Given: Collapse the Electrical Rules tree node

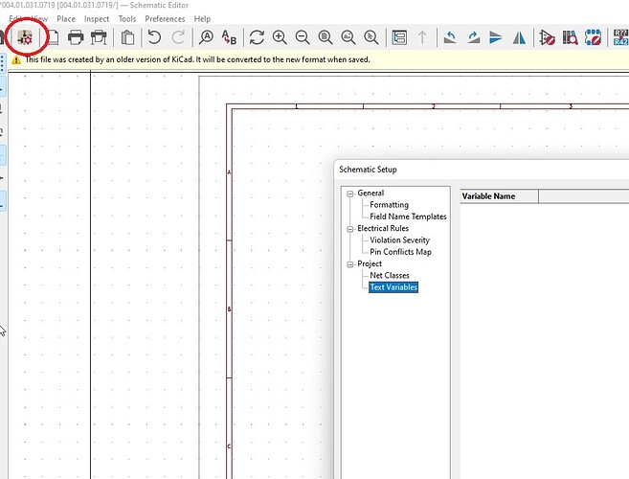Looking at the screenshot, I should [350, 229].
